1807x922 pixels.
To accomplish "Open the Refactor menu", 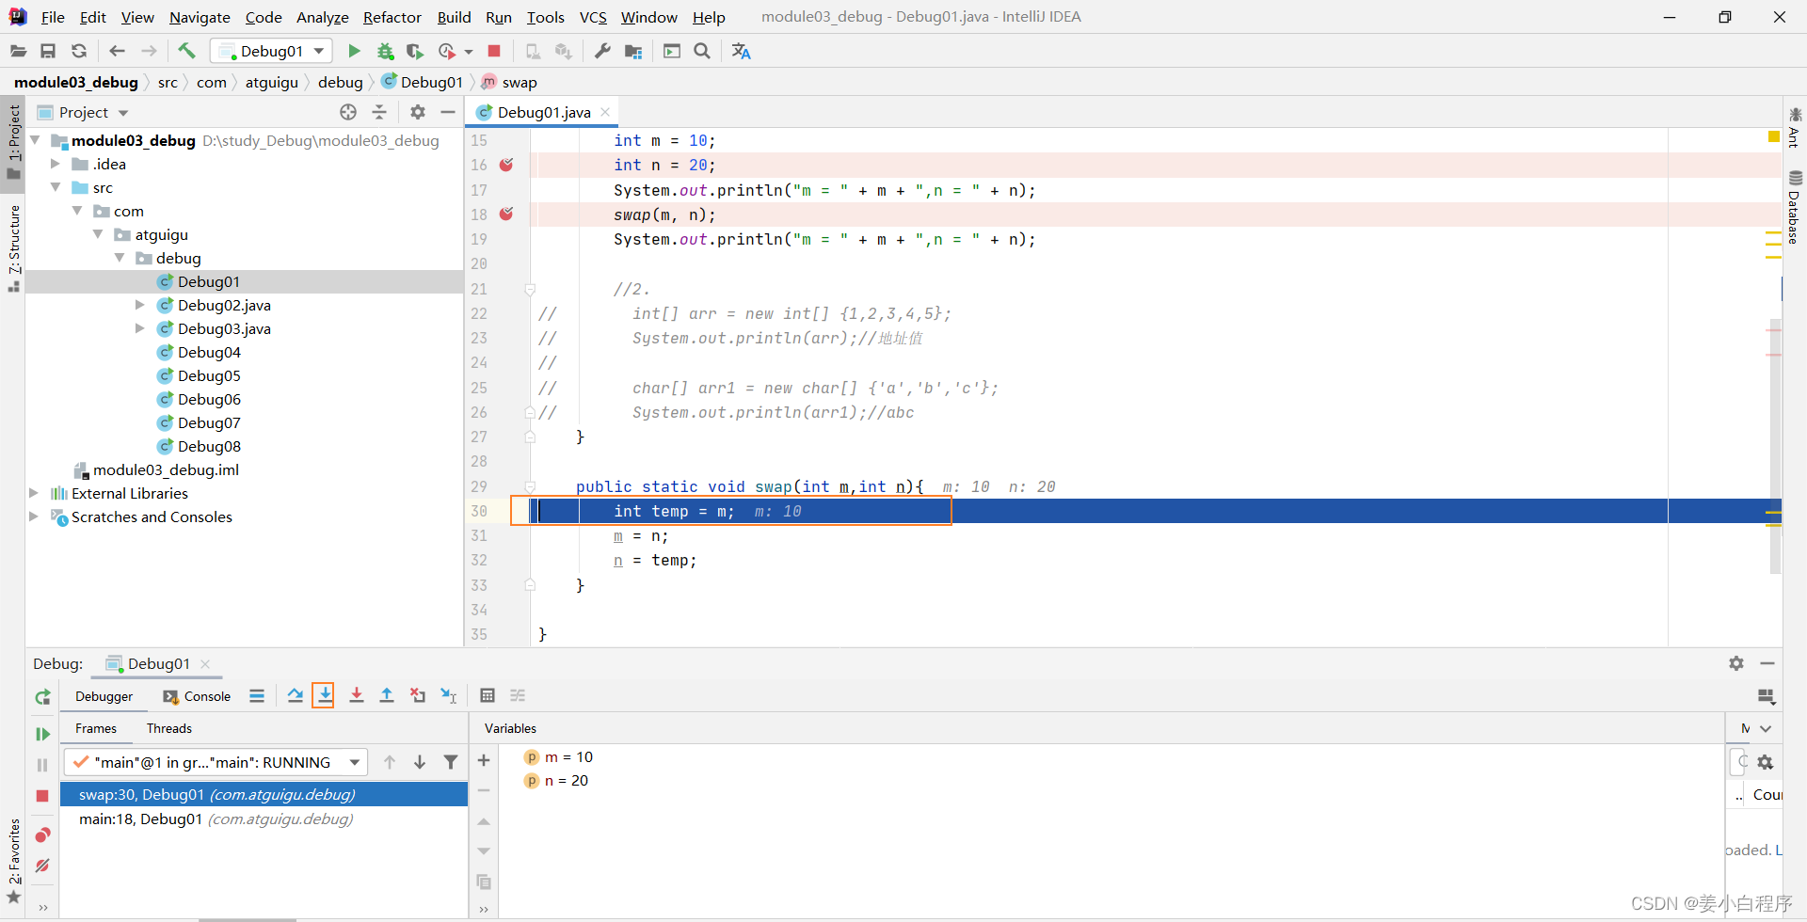I will (392, 17).
